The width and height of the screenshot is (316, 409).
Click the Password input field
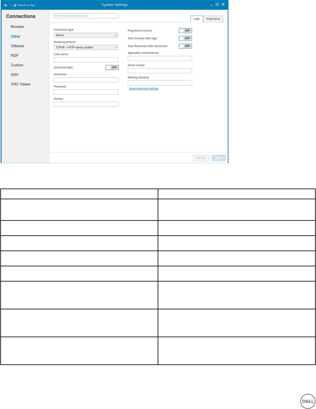pyautogui.click(x=86, y=92)
